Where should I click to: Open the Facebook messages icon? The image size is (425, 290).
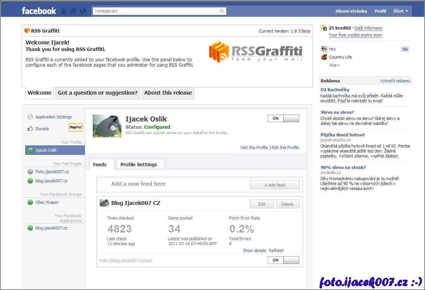[73, 11]
